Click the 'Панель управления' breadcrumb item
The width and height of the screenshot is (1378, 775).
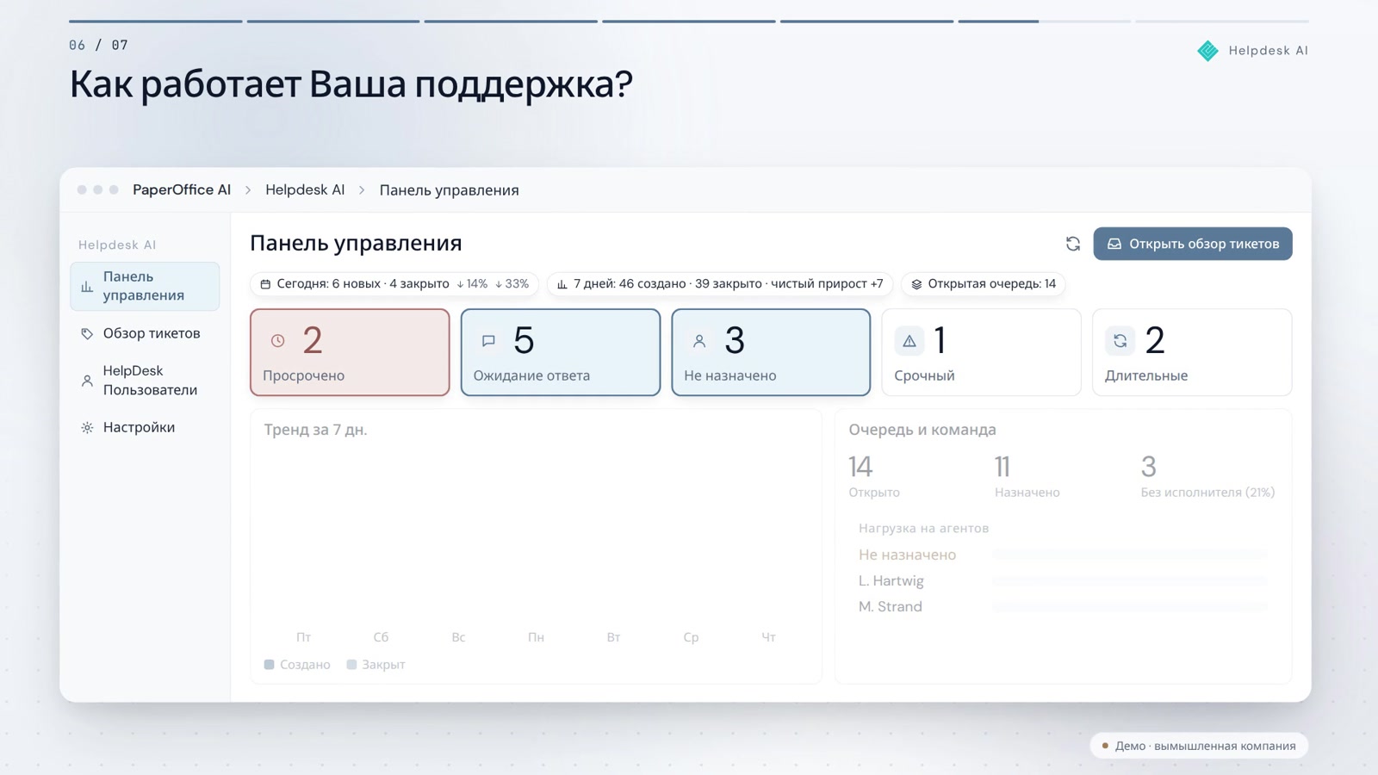pos(449,190)
